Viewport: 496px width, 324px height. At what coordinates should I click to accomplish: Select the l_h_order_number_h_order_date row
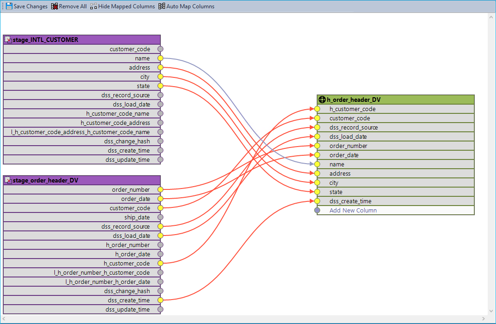tap(82, 282)
